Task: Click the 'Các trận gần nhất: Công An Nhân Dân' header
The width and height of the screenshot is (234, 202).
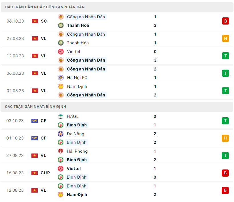Action: (45, 7)
